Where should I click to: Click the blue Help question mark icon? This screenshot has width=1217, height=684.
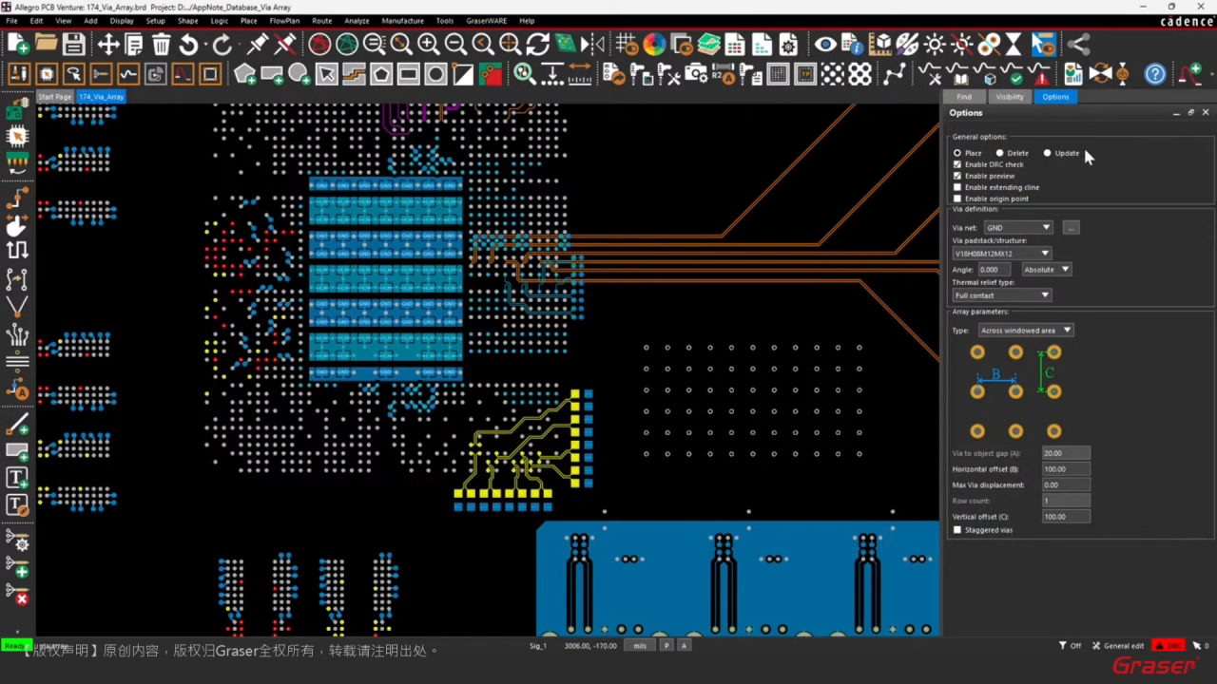coord(1155,74)
